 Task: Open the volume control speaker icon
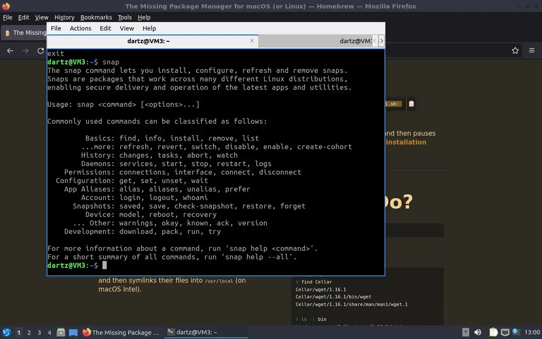coord(478,332)
